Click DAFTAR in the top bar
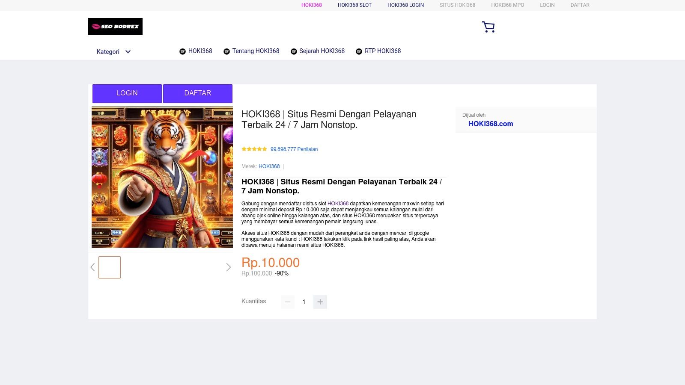Image resolution: width=685 pixels, height=385 pixels. pyautogui.click(x=580, y=5)
